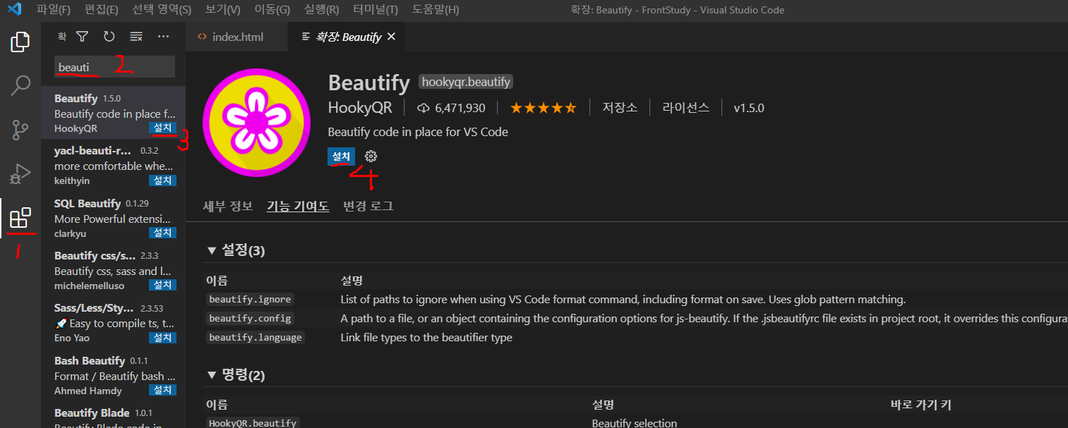The width and height of the screenshot is (1068, 428).
Task: Click 'Link file types to the beautifier type'
Action: point(426,338)
